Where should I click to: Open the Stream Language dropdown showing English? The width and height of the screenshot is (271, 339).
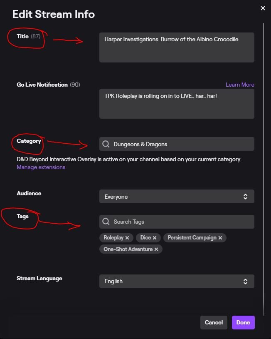pyautogui.click(x=177, y=281)
